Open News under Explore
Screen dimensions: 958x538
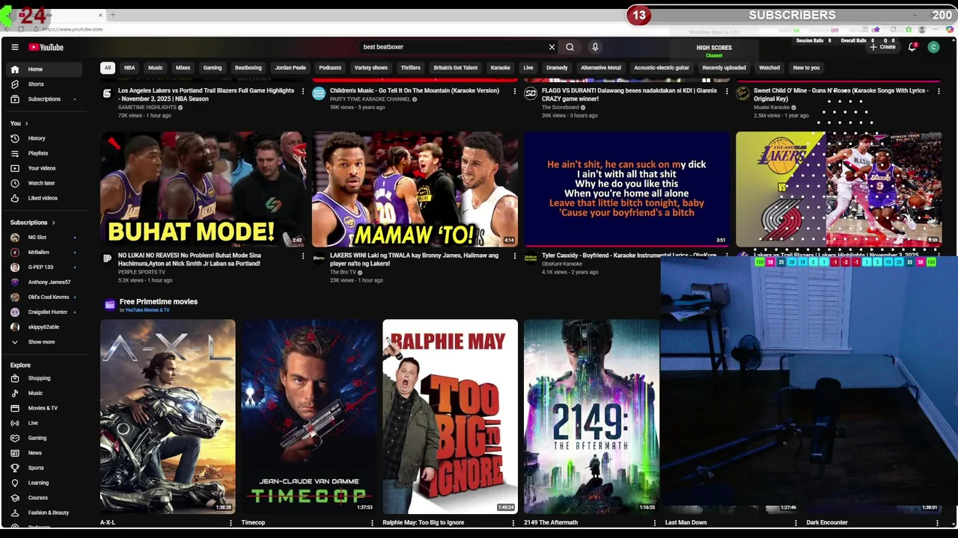[x=46, y=453]
